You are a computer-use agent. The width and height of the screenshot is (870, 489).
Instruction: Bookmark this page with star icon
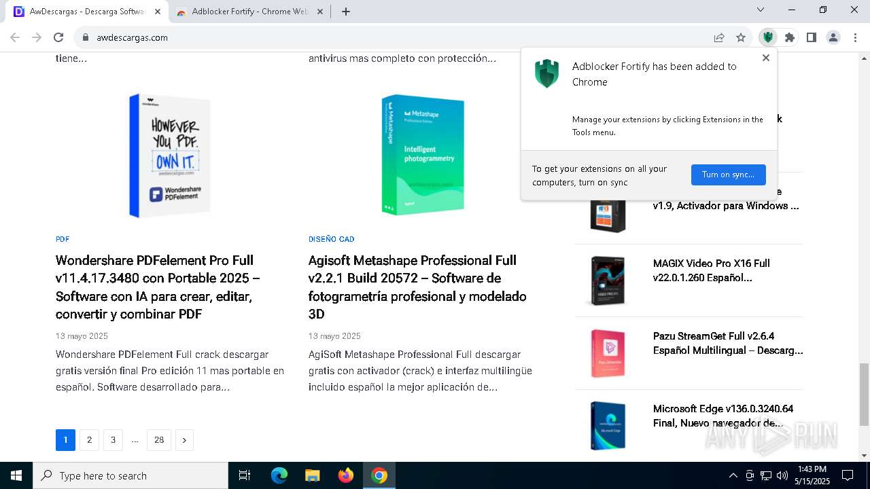[x=741, y=37]
